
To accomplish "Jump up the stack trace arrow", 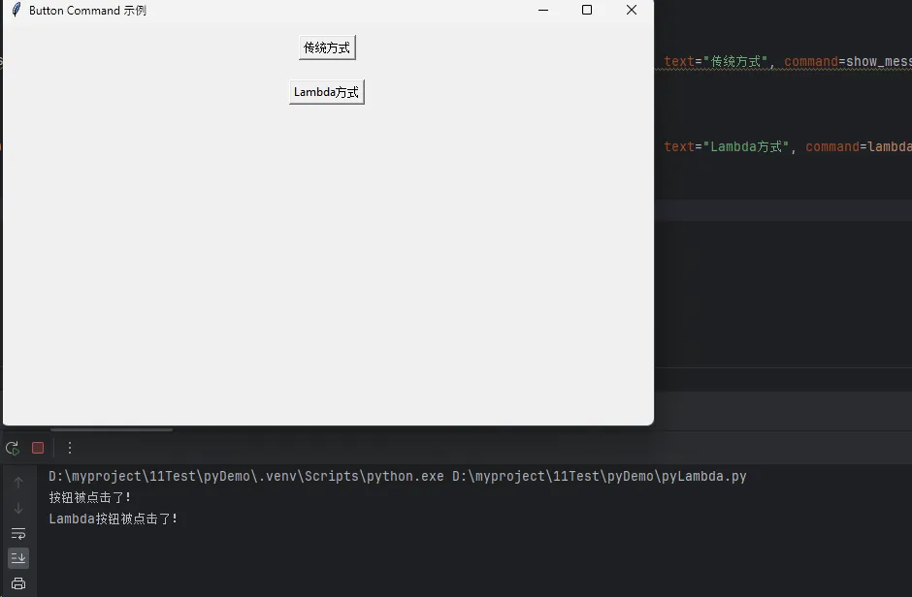I will point(18,483).
